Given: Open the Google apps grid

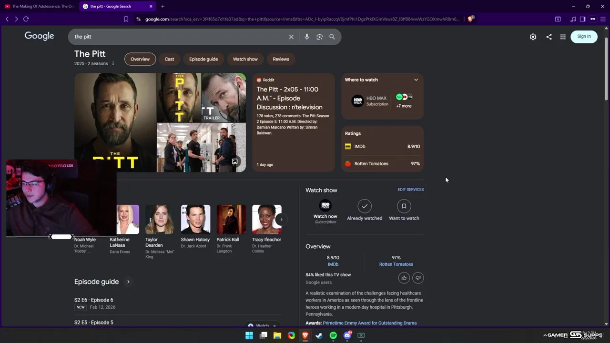Looking at the screenshot, I should (x=563, y=37).
